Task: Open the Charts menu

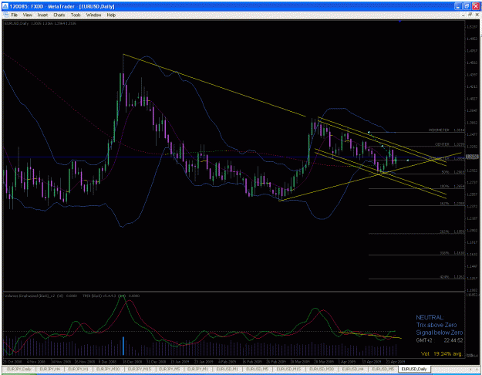Action: [59, 15]
